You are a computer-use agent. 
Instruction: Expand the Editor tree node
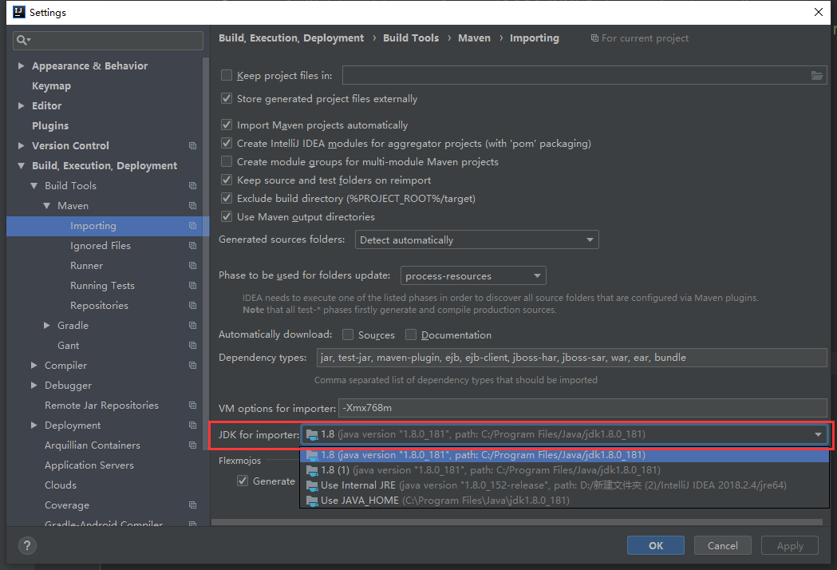22,105
